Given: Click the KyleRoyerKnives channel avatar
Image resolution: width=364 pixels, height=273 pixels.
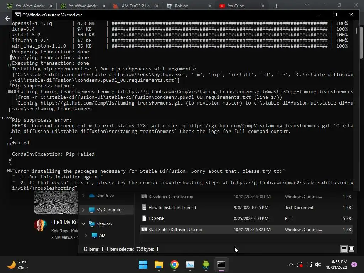Looking at the screenshot, I should pos(40,225).
